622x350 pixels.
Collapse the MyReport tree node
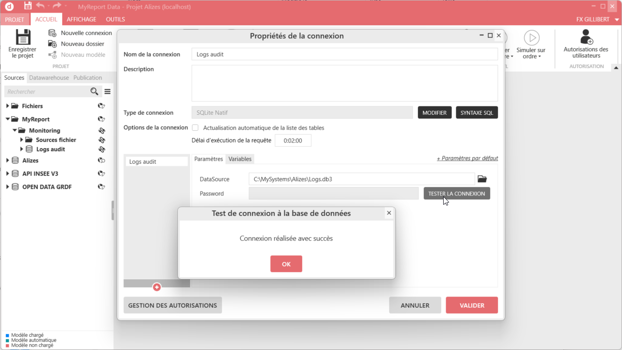(8, 119)
